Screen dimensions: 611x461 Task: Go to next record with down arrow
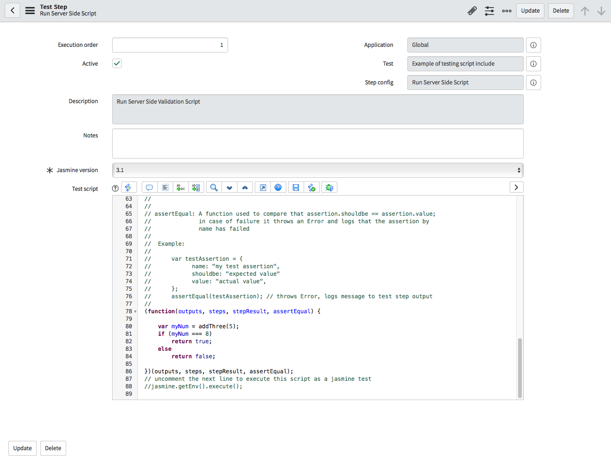(601, 11)
